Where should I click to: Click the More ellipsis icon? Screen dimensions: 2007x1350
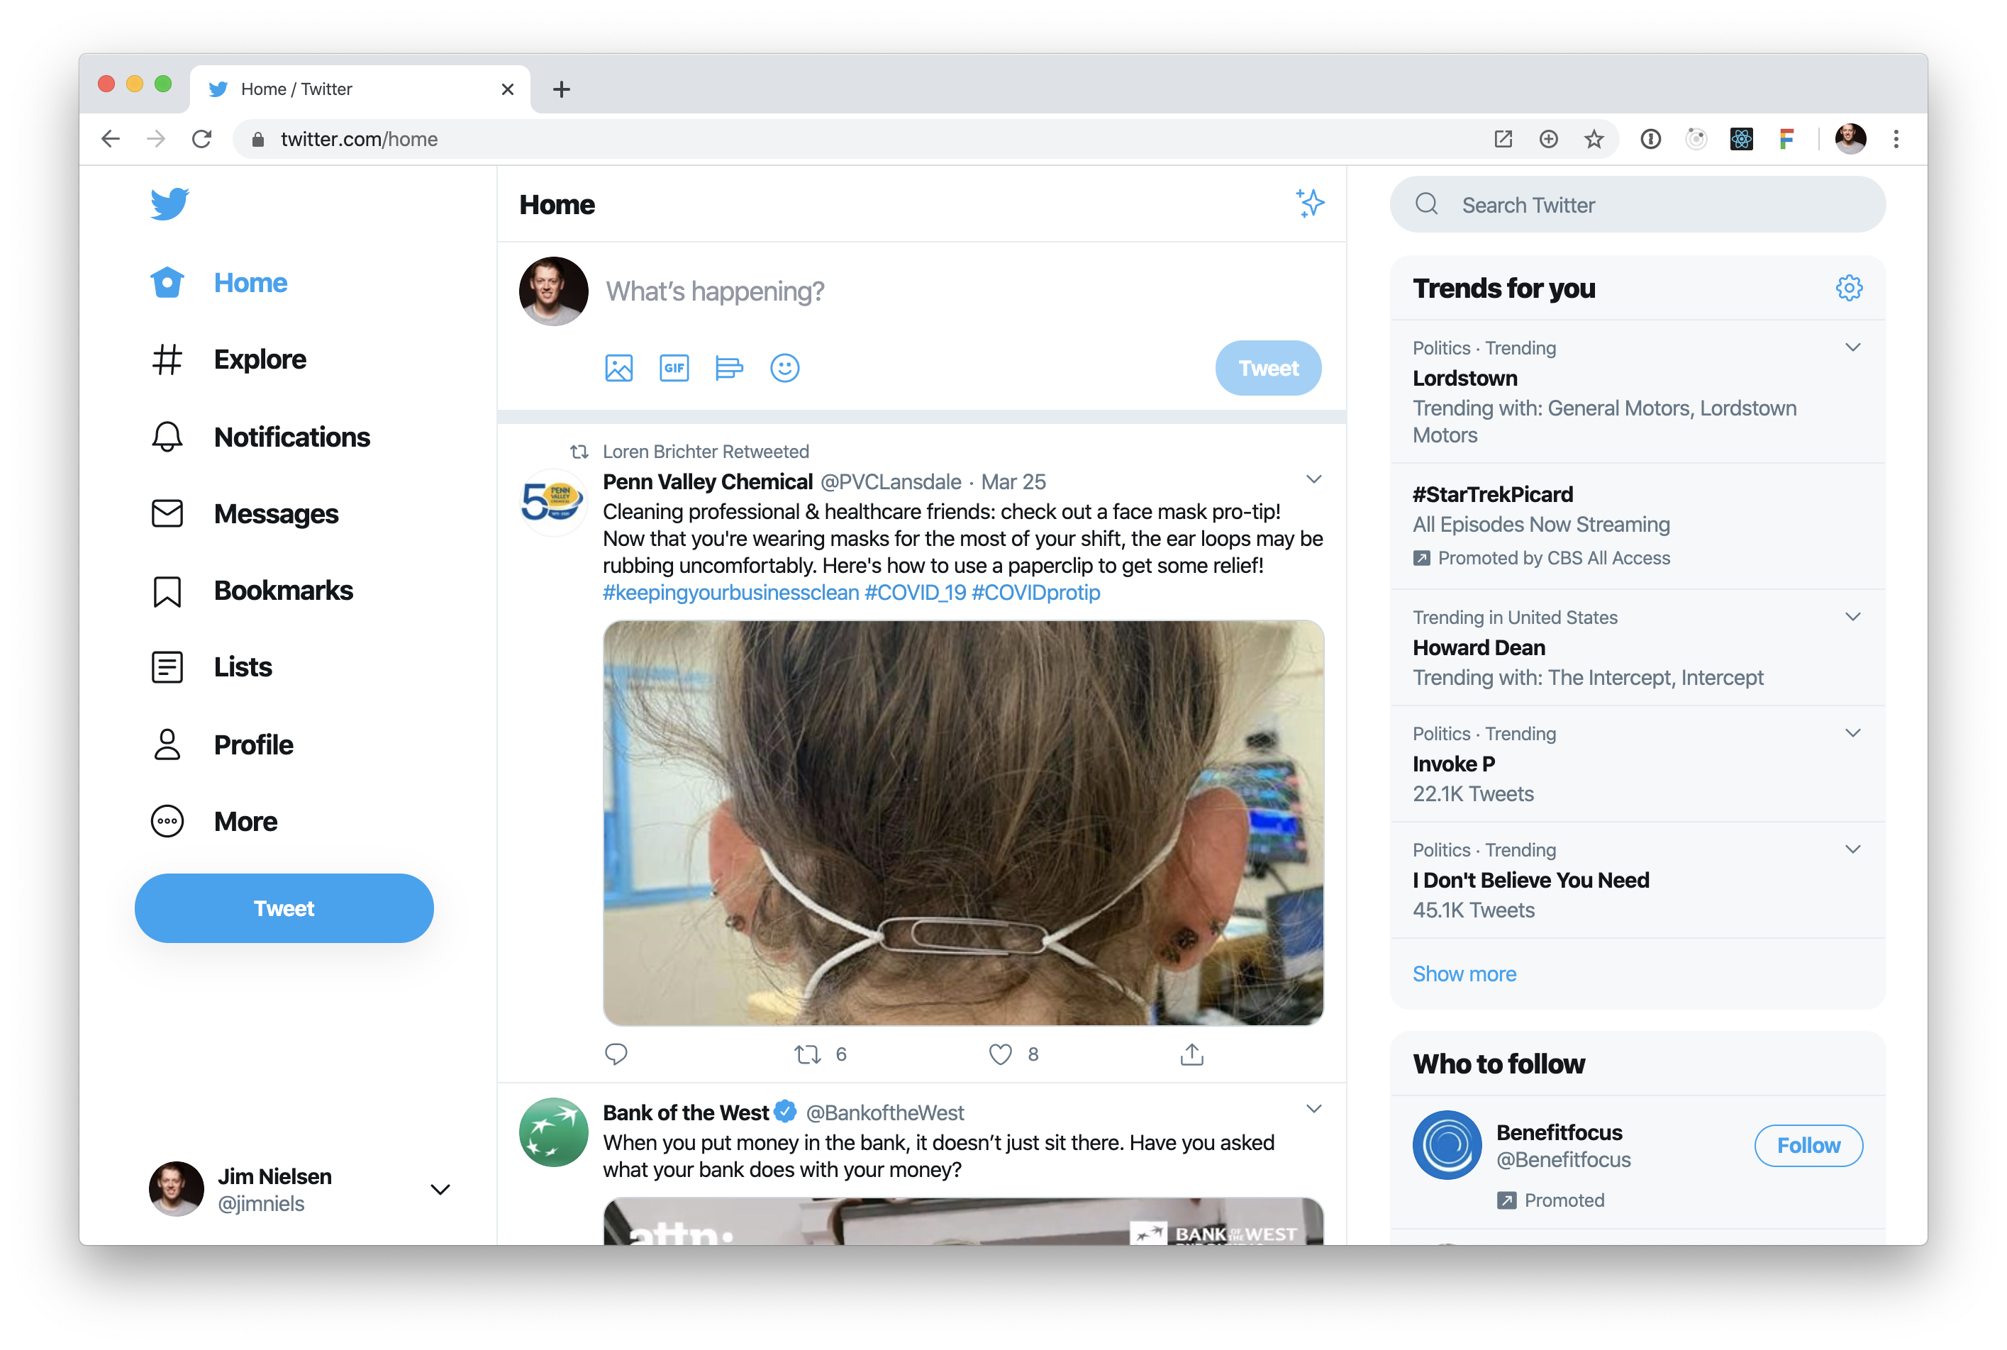tap(165, 820)
